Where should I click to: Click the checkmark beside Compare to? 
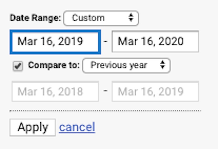[18, 66]
